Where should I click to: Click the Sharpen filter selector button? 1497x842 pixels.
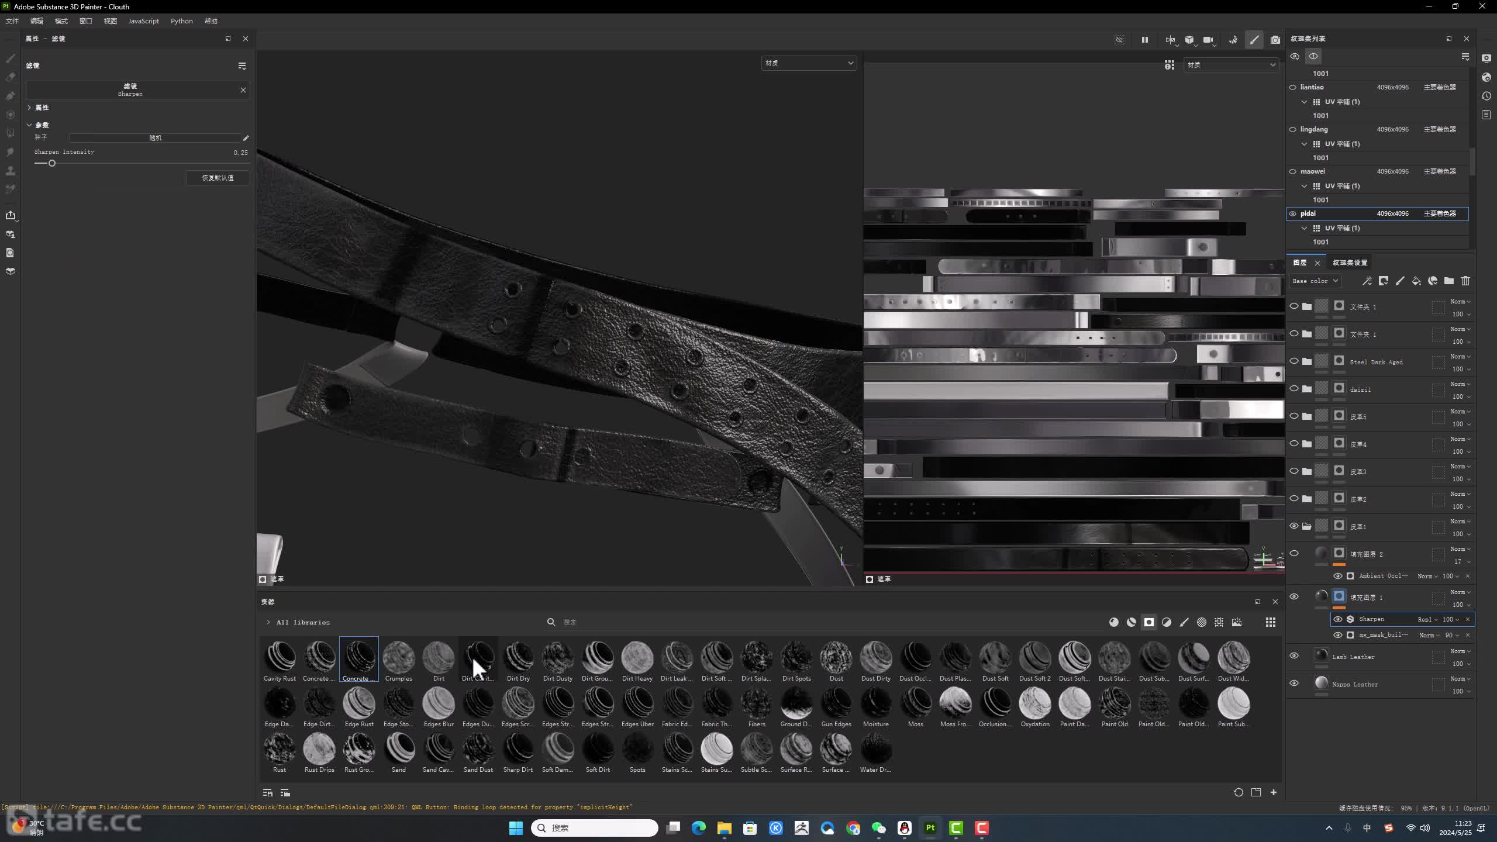pos(130,89)
